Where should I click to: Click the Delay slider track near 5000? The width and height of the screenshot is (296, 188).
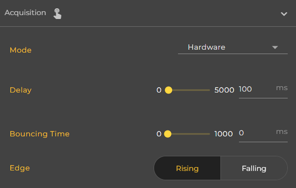(206, 90)
